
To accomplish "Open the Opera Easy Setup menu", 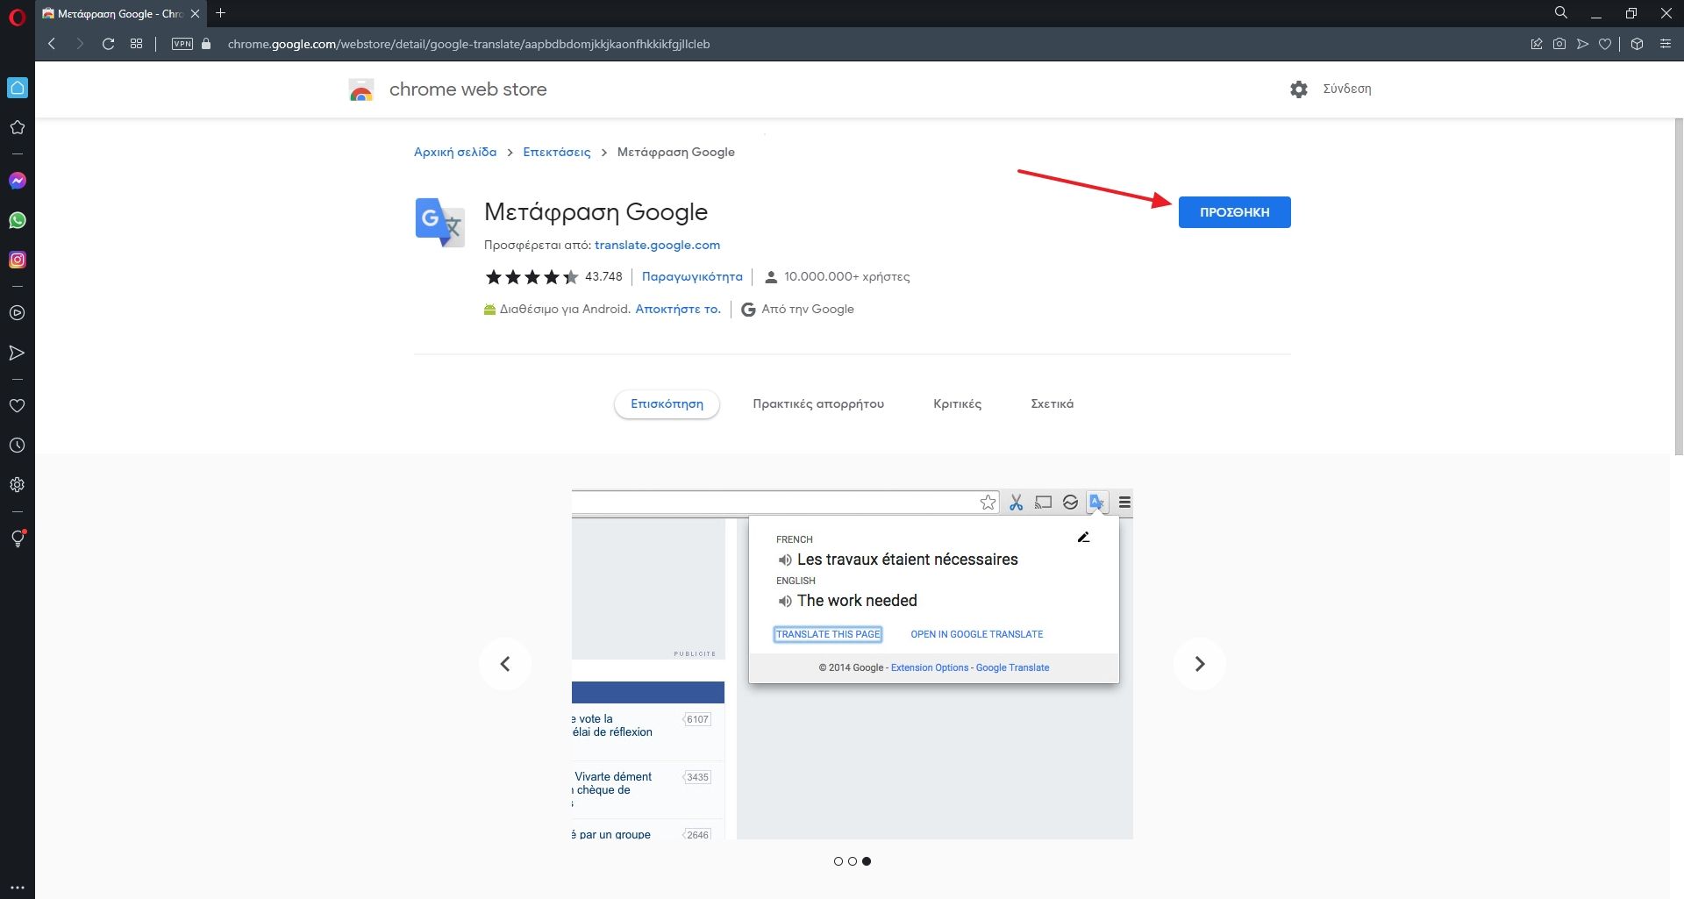I will pos(1665,44).
